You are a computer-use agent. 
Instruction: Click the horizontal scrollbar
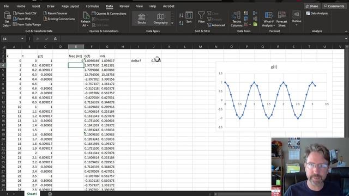pyautogui.click(x=243, y=194)
